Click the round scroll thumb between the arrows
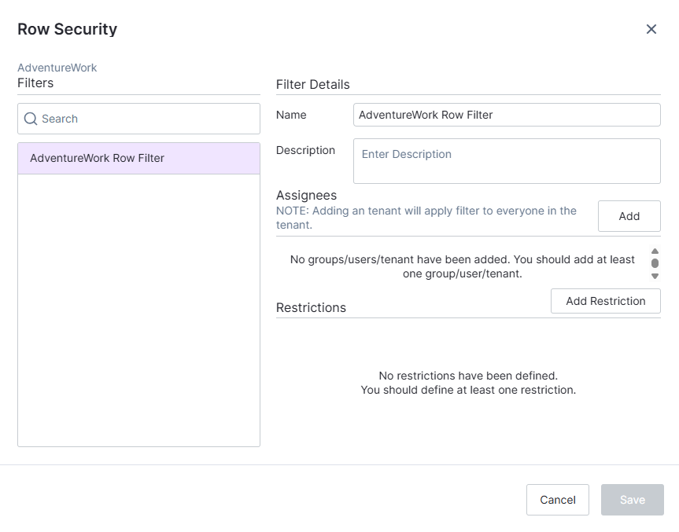Screen dimensions: 679x532 point(655,263)
